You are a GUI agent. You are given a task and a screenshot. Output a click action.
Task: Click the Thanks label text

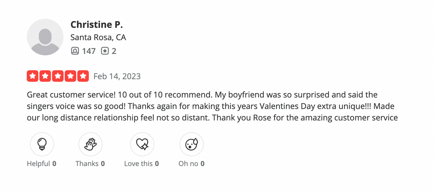click(87, 163)
